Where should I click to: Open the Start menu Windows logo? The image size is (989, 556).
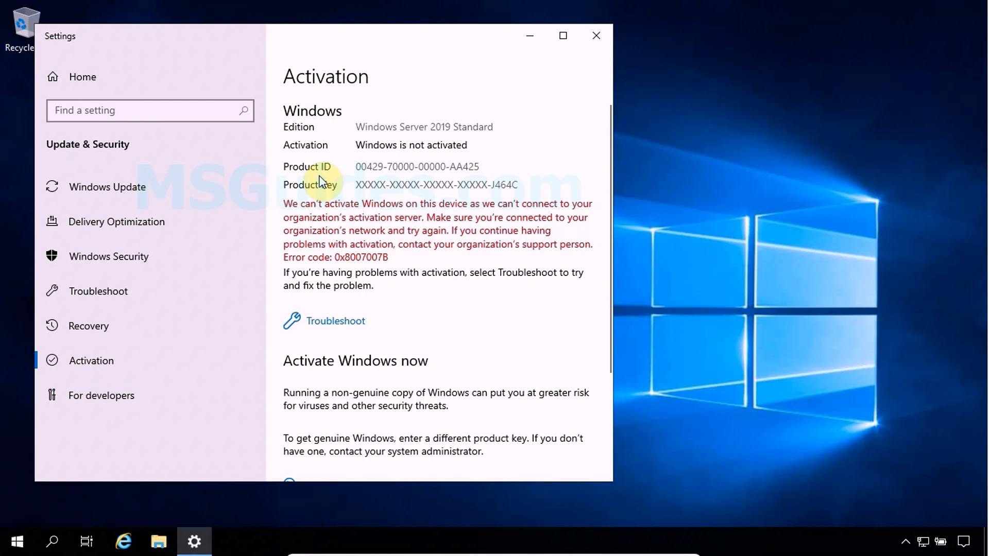pos(17,541)
